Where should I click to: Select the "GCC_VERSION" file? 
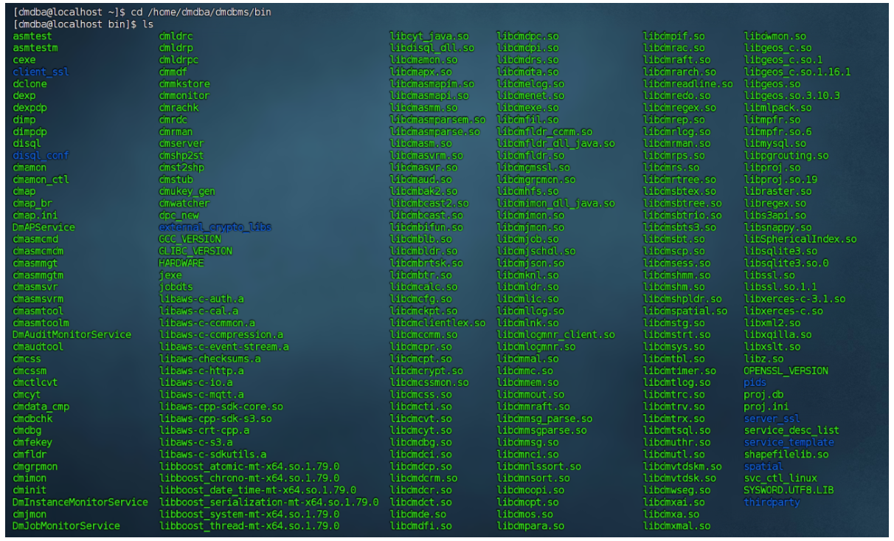[190, 239]
